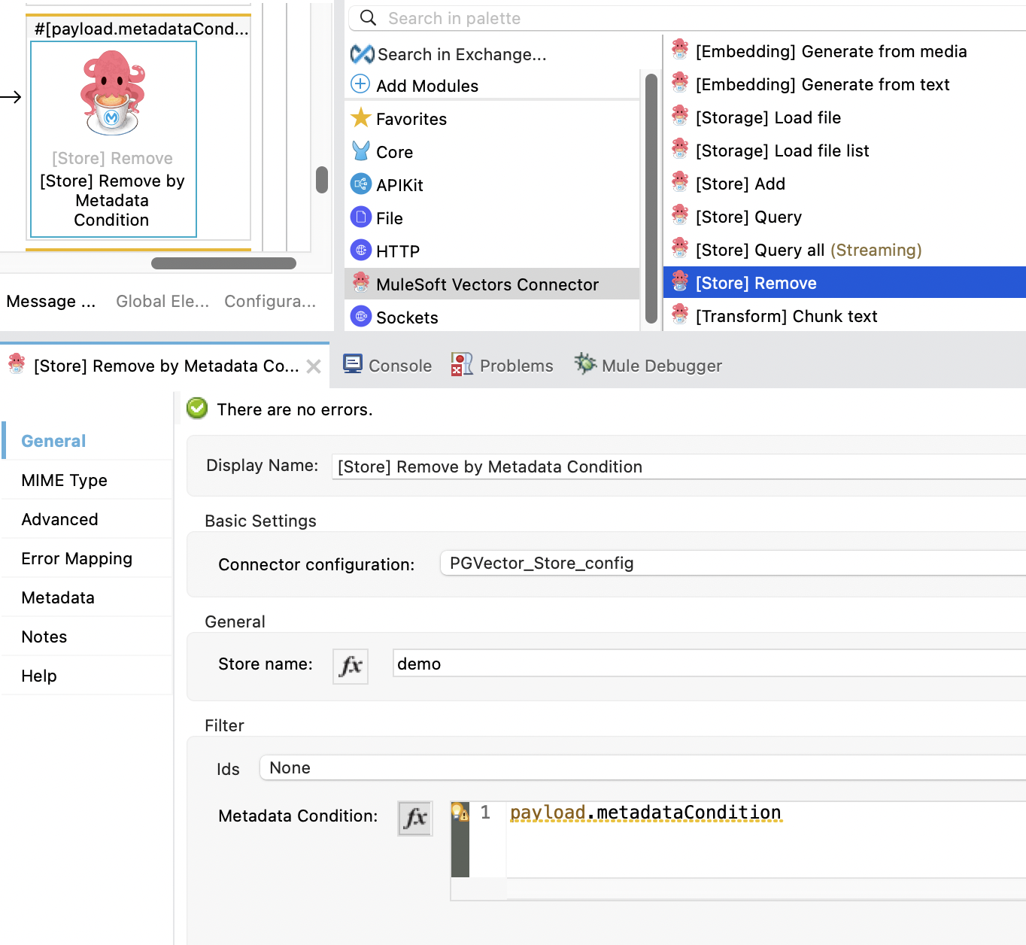The image size is (1026, 945).
Task: Select the Sockets module icon
Action: 361,316
